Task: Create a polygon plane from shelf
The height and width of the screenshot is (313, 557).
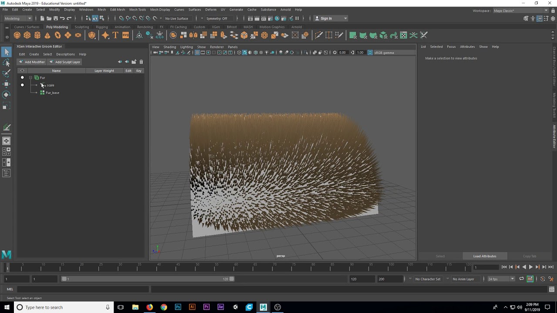Action: [x=68, y=35]
